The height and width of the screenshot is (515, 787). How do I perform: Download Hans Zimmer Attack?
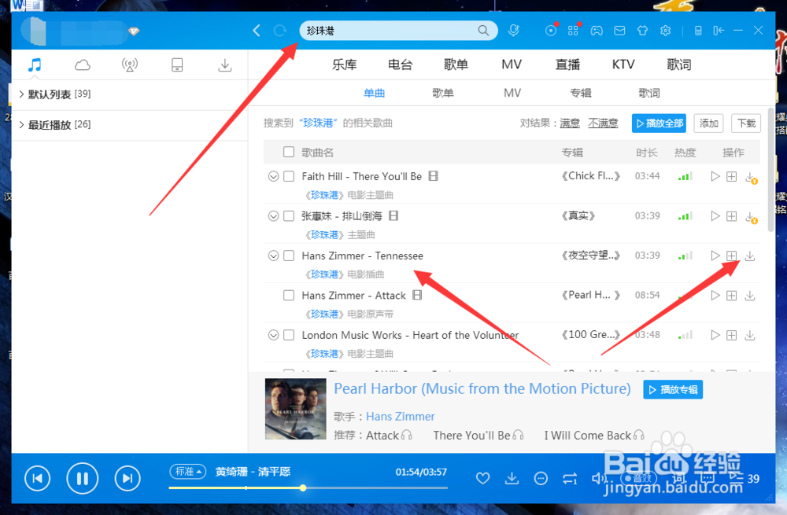pyautogui.click(x=750, y=296)
